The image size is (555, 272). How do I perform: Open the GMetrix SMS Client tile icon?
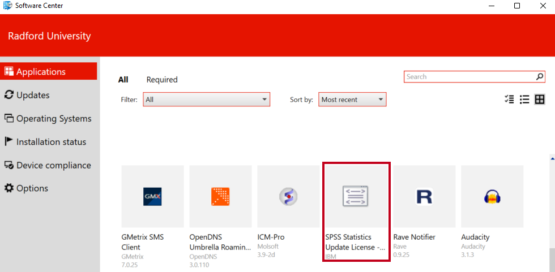point(152,196)
